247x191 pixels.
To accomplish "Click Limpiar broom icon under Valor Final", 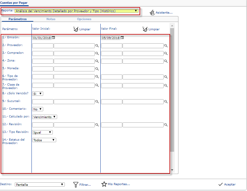I will click(145, 29).
